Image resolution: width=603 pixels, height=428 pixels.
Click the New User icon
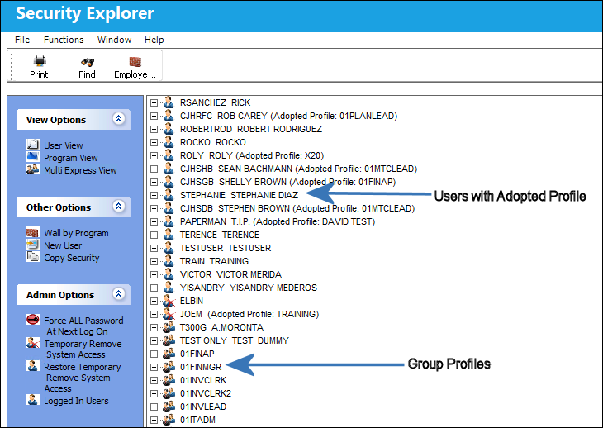(33, 245)
